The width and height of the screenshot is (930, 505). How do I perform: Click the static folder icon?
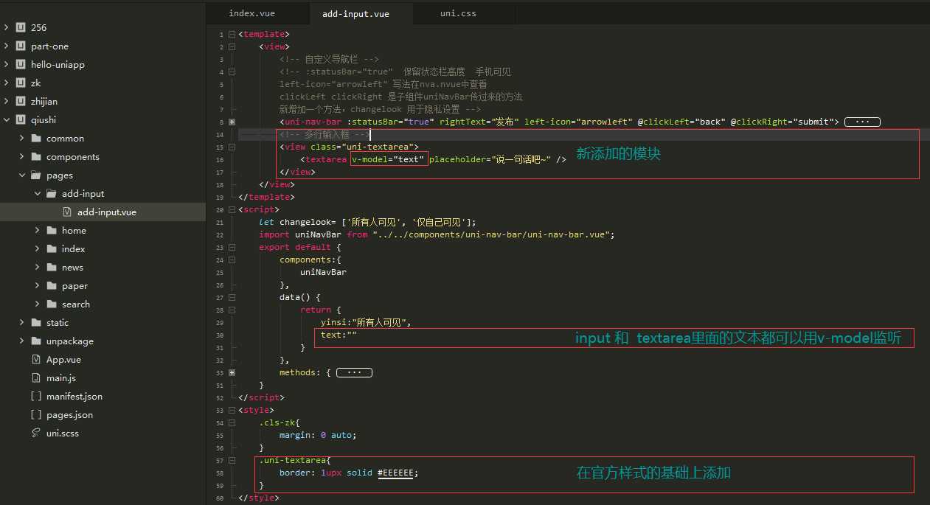36,322
